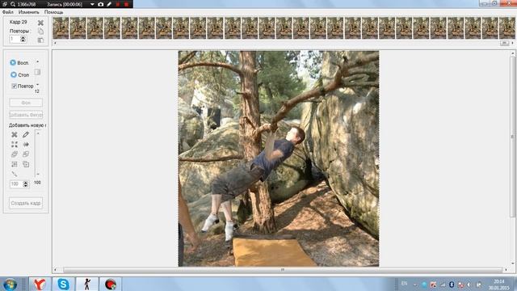Screen dimensions: 517x291
Task: Click the timeline scroll left arrow
Action: 55,43
